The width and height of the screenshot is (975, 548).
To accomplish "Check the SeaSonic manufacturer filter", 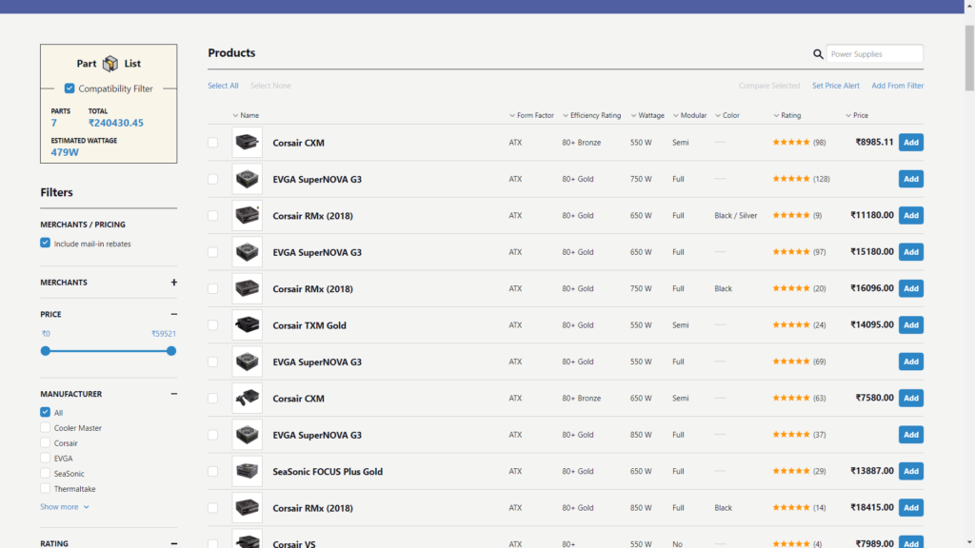I will pos(46,474).
